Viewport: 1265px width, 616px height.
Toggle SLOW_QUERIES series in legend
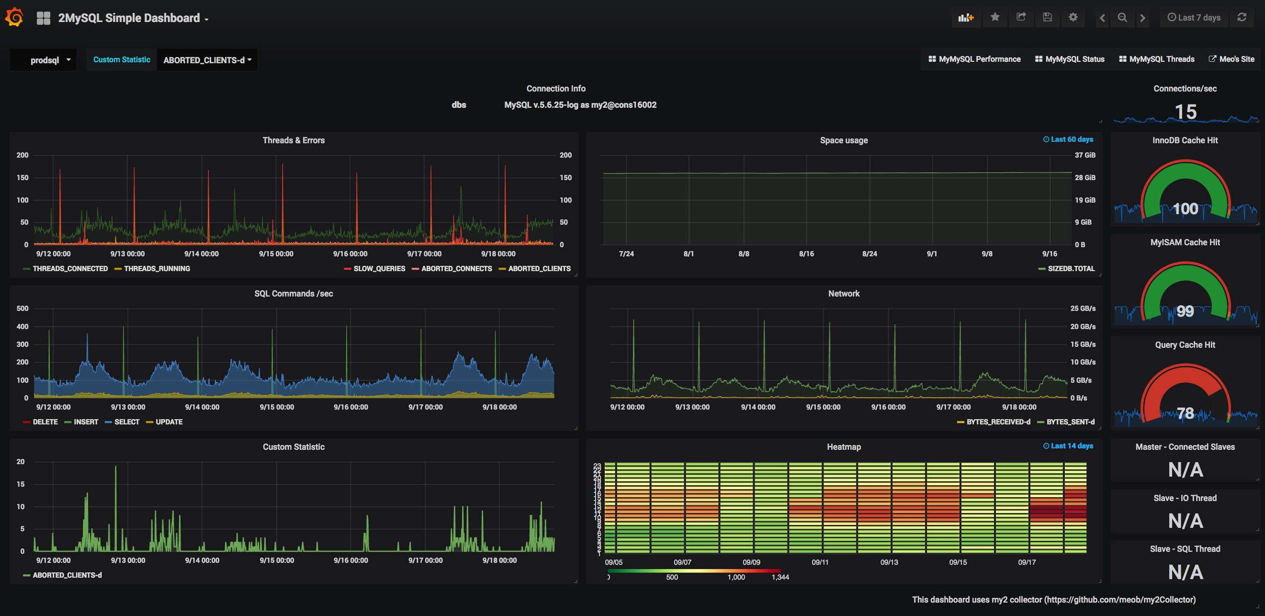tap(379, 269)
